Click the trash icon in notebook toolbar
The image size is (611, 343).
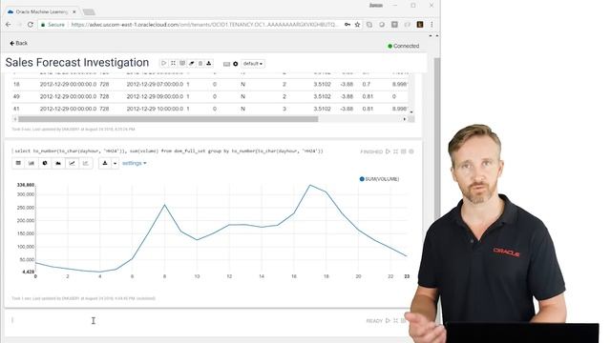[x=200, y=64]
